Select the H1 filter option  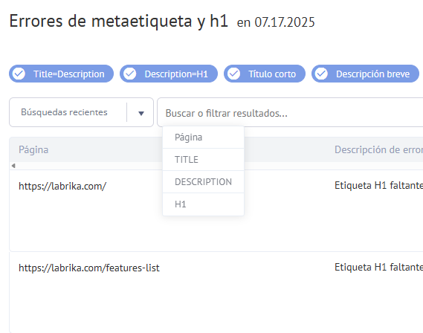tap(204, 204)
